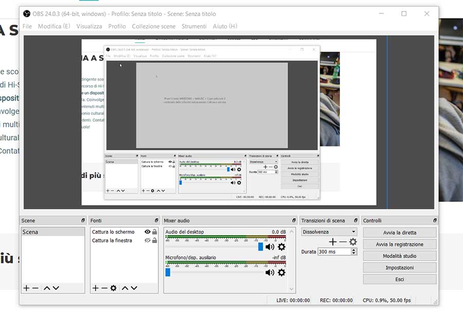Click the -inf dB level readout
The image size is (463, 311).
[279, 257]
